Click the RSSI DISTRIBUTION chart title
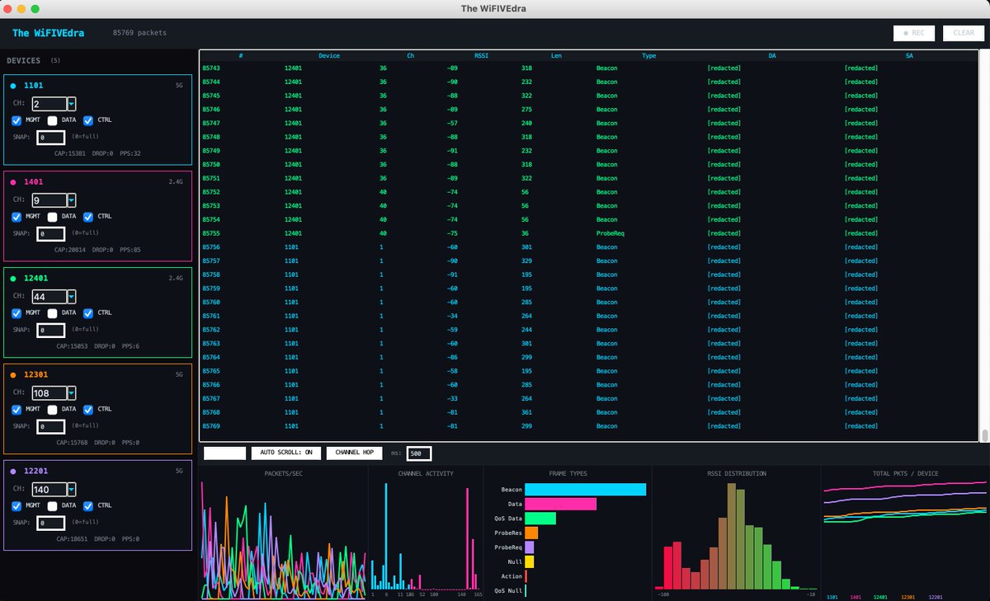This screenshot has height=601, width=990. coord(736,474)
